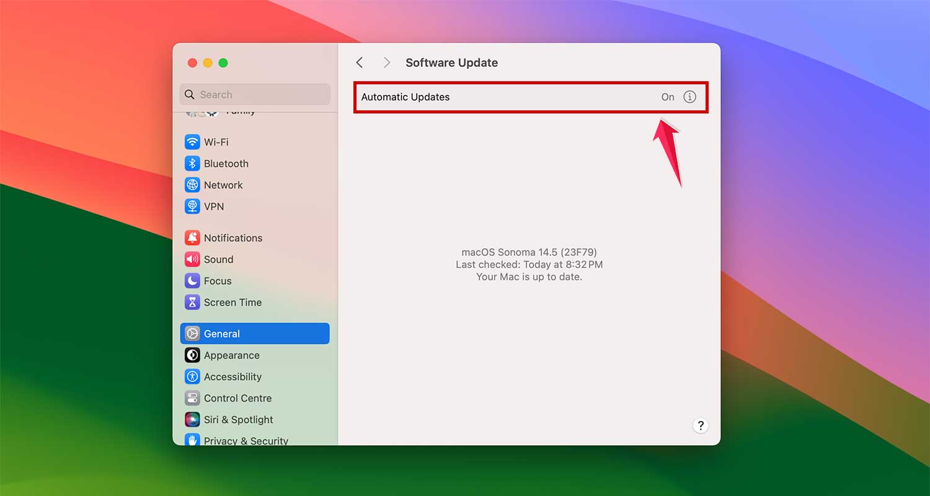This screenshot has width=930, height=496.
Task: Navigate back using the left chevron
Action: tap(359, 63)
